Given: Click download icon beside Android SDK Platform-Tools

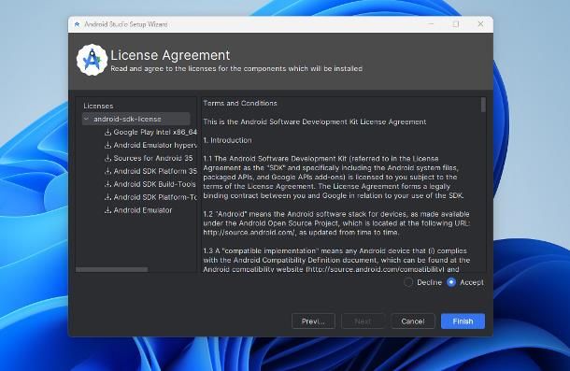Looking at the screenshot, I should [107, 197].
